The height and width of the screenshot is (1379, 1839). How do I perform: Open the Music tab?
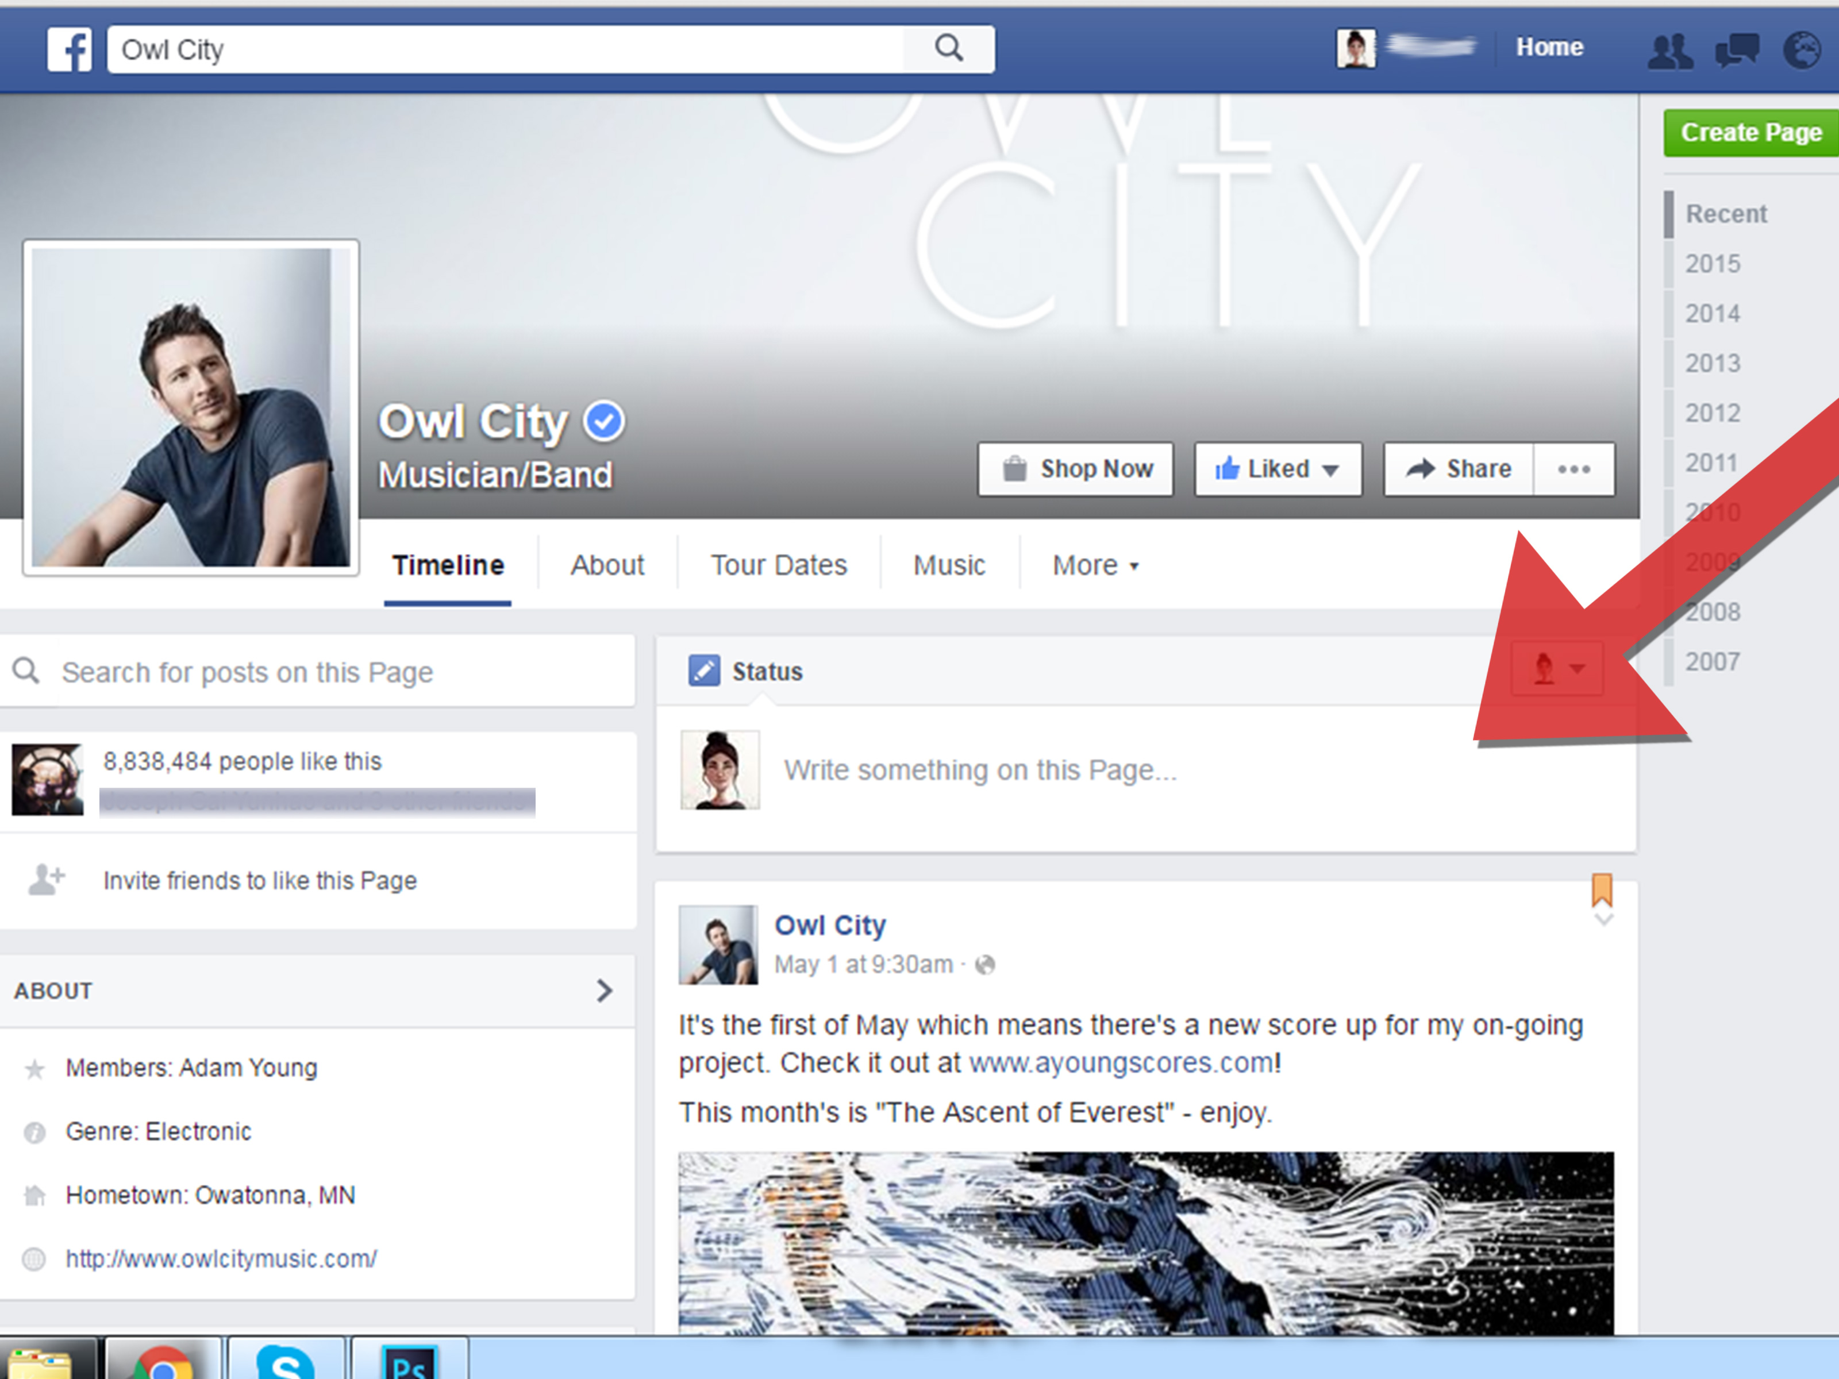[x=949, y=565]
